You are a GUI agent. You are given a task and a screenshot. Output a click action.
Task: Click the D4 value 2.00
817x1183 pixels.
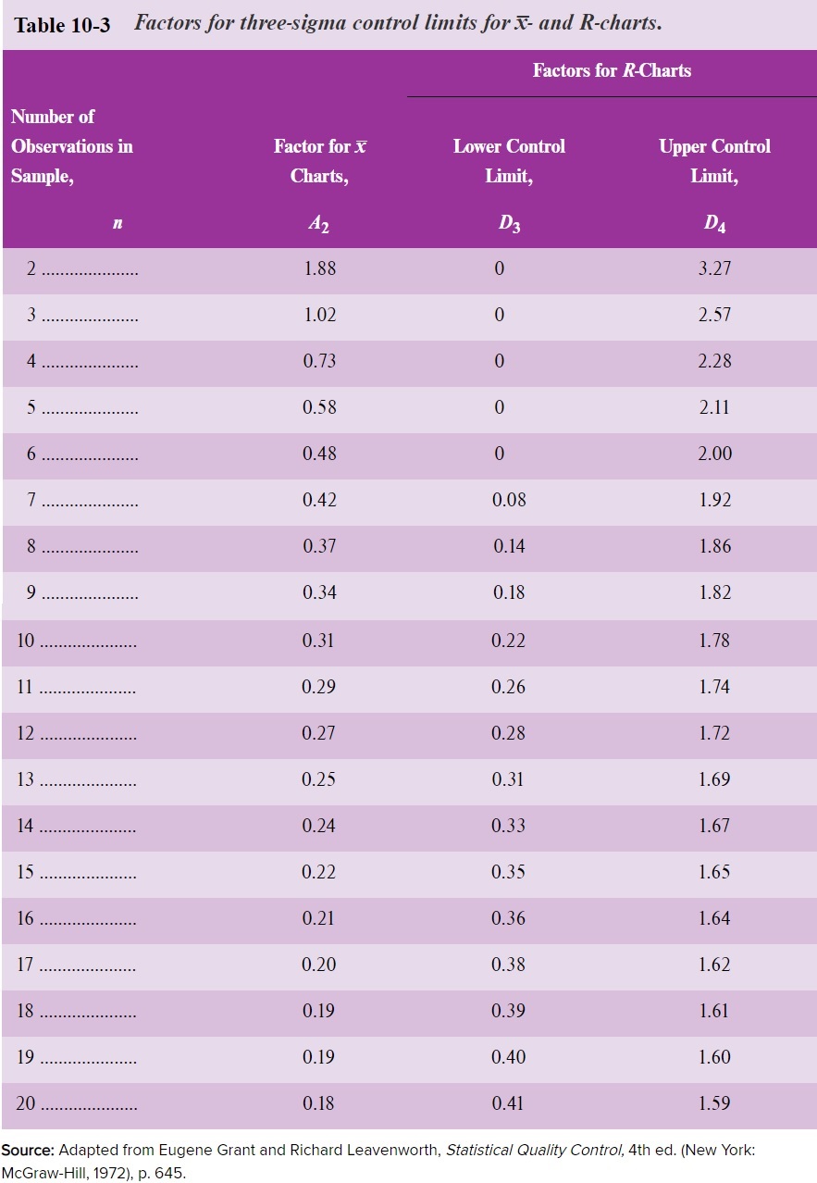pyautogui.click(x=714, y=454)
